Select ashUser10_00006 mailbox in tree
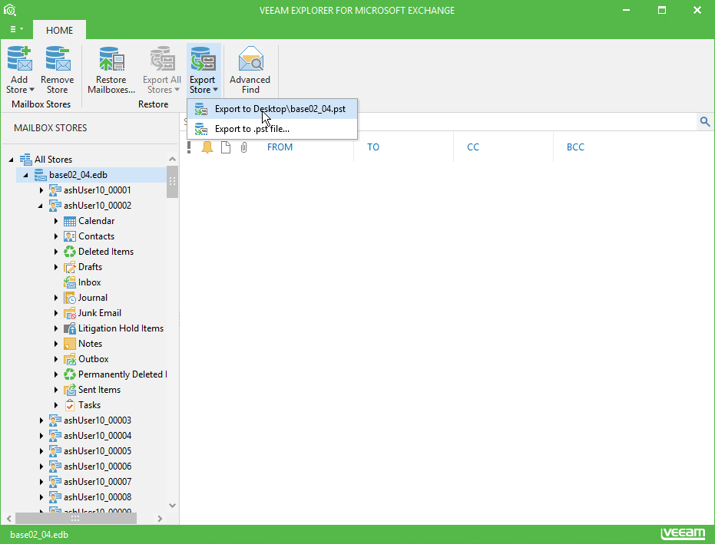This screenshot has width=715, height=544. click(x=98, y=467)
